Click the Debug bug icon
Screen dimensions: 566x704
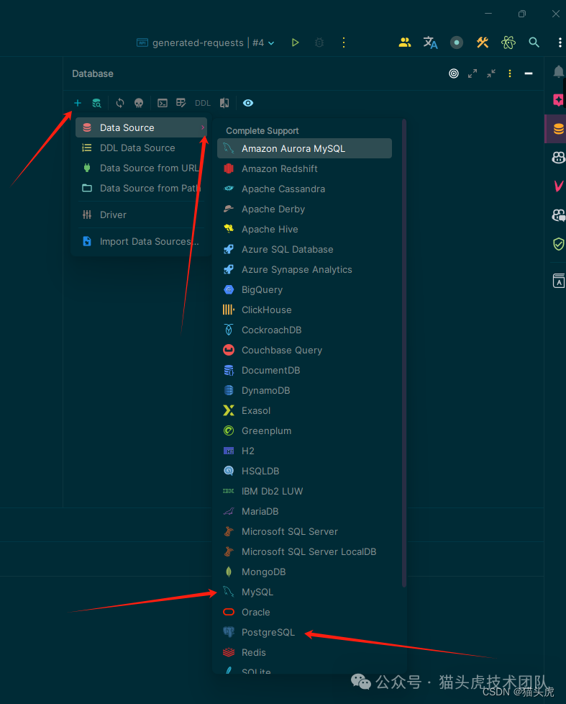tap(319, 42)
